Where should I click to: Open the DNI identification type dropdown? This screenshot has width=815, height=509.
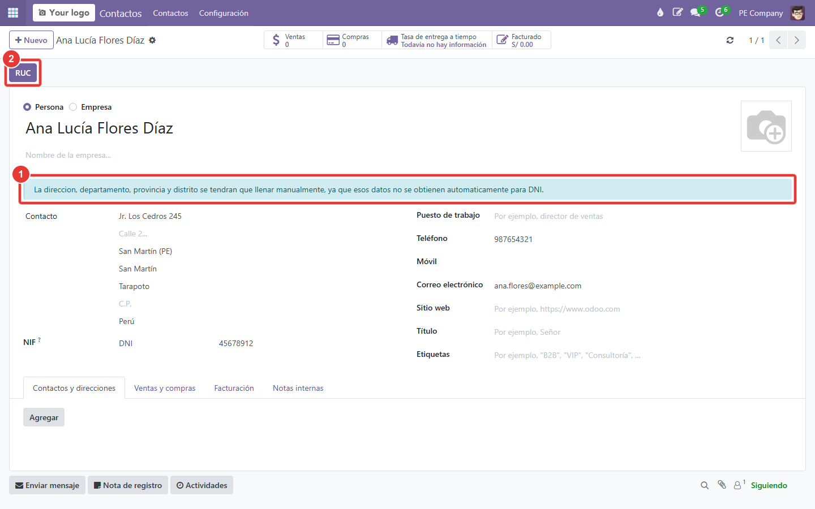point(164,343)
